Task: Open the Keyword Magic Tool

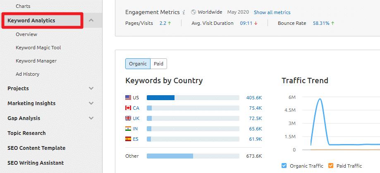Action: [38, 48]
